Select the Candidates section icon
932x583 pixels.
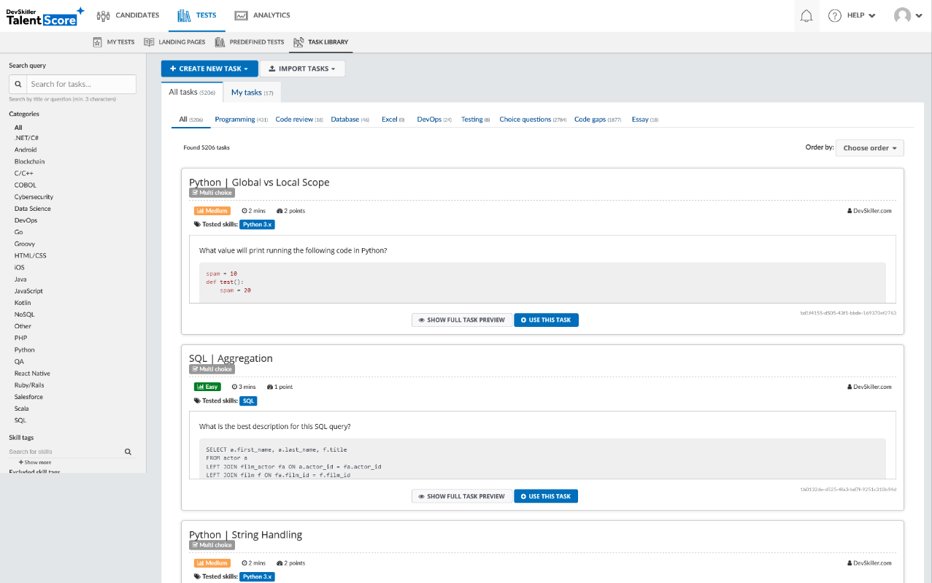tap(104, 15)
